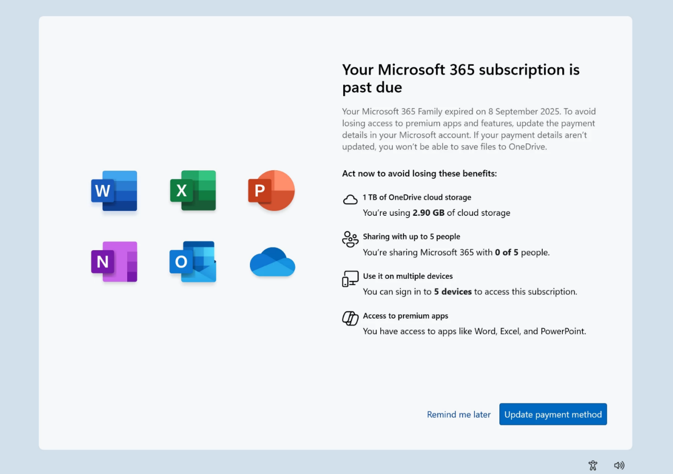Click 'Act now to avoid losing these benefits'
Image resolution: width=673 pixels, height=474 pixels.
point(419,173)
